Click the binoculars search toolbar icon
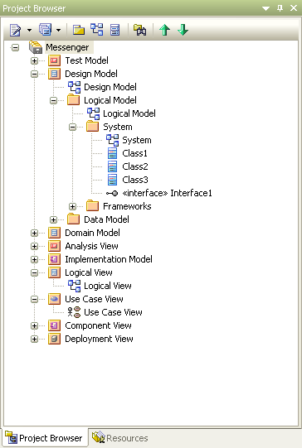 tap(140, 30)
